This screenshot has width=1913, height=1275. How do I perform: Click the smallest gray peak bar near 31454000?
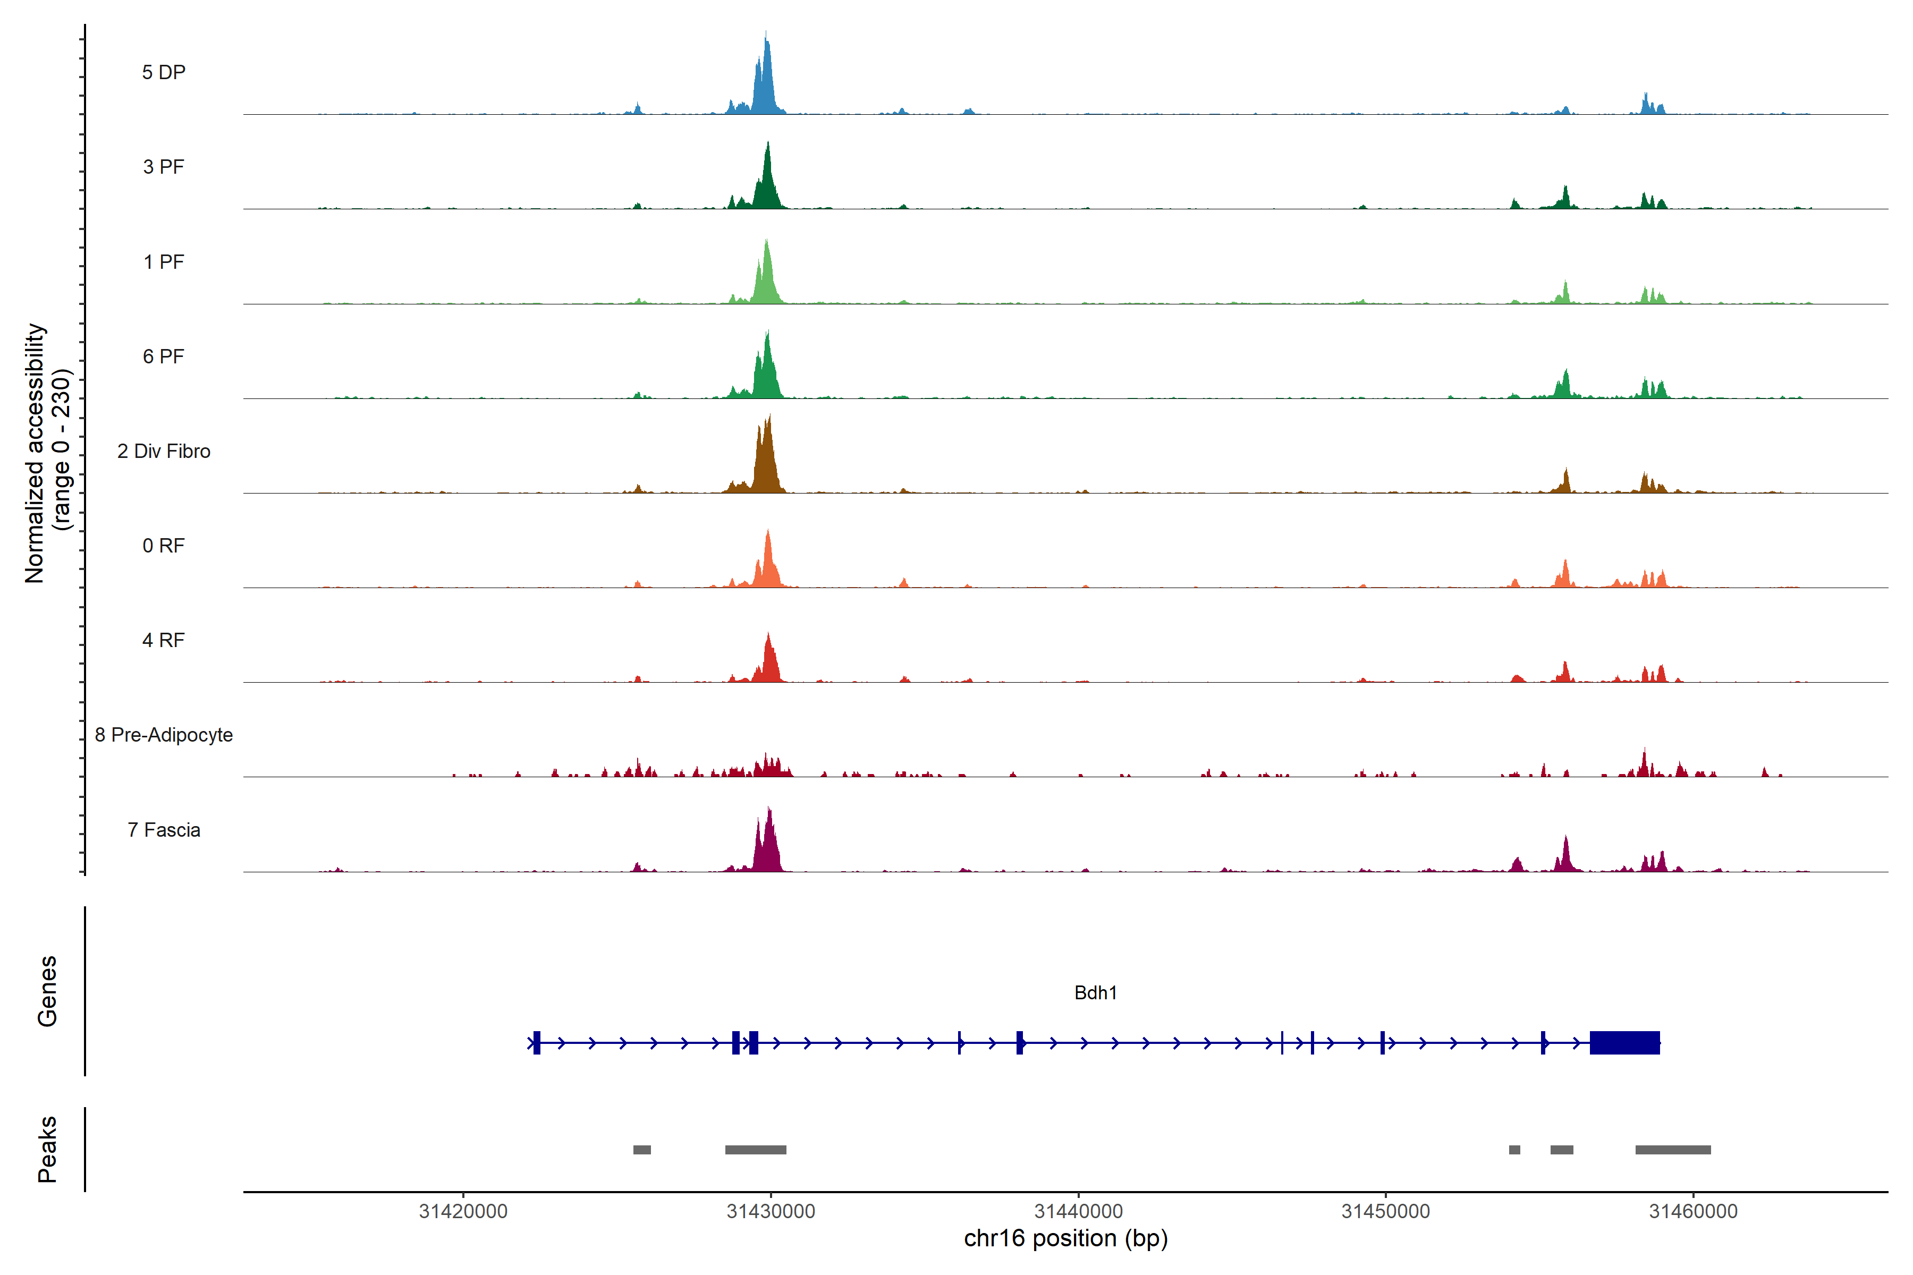[x=1514, y=1150]
